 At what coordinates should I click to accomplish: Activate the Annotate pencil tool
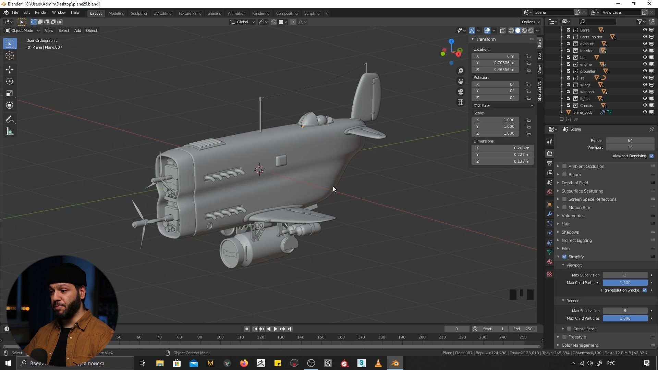click(x=10, y=120)
